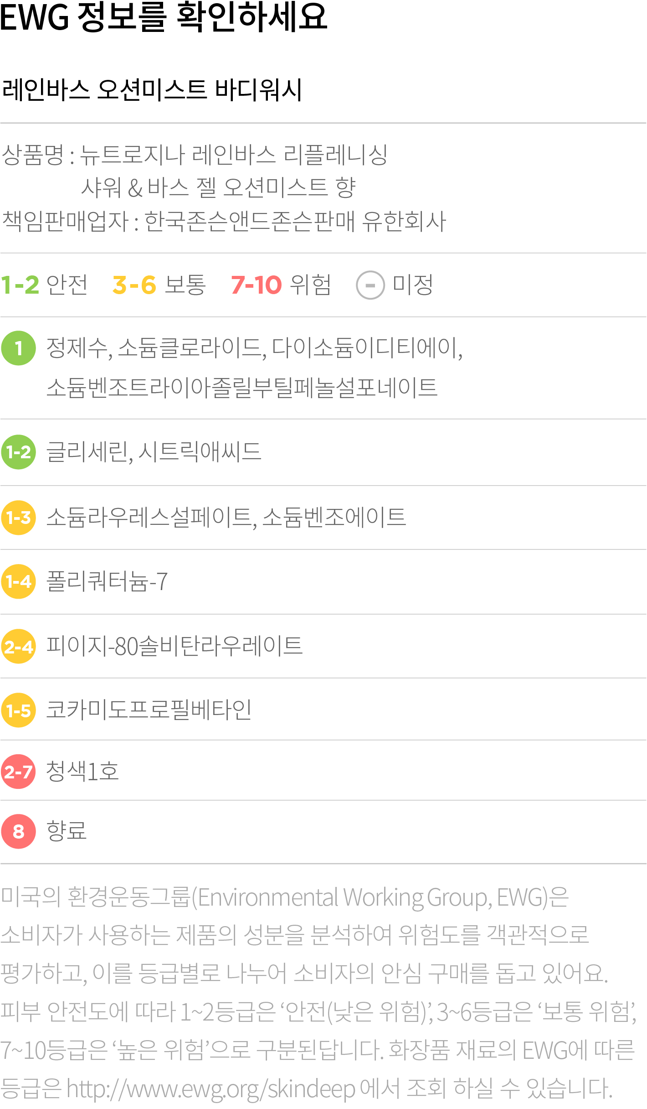The width and height of the screenshot is (647, 1109).
Task: Select the 향료 ingredient entry
Action: (67, 830)
